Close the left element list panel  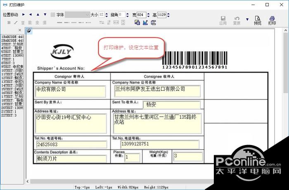[x=20, y=30]
